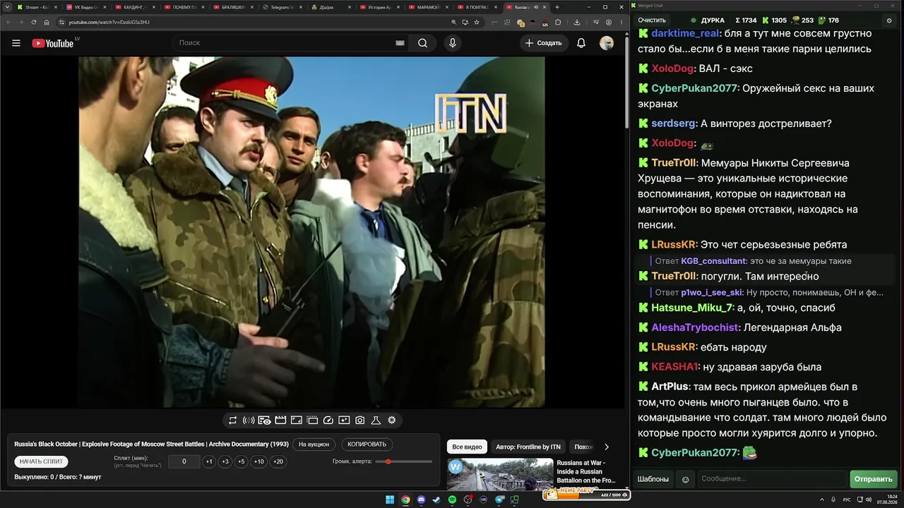Image resolution: width=904 pixels, height=508 pixels.
Task: Open the Шаблоны templates button
Action: click(x=653, y=479)
